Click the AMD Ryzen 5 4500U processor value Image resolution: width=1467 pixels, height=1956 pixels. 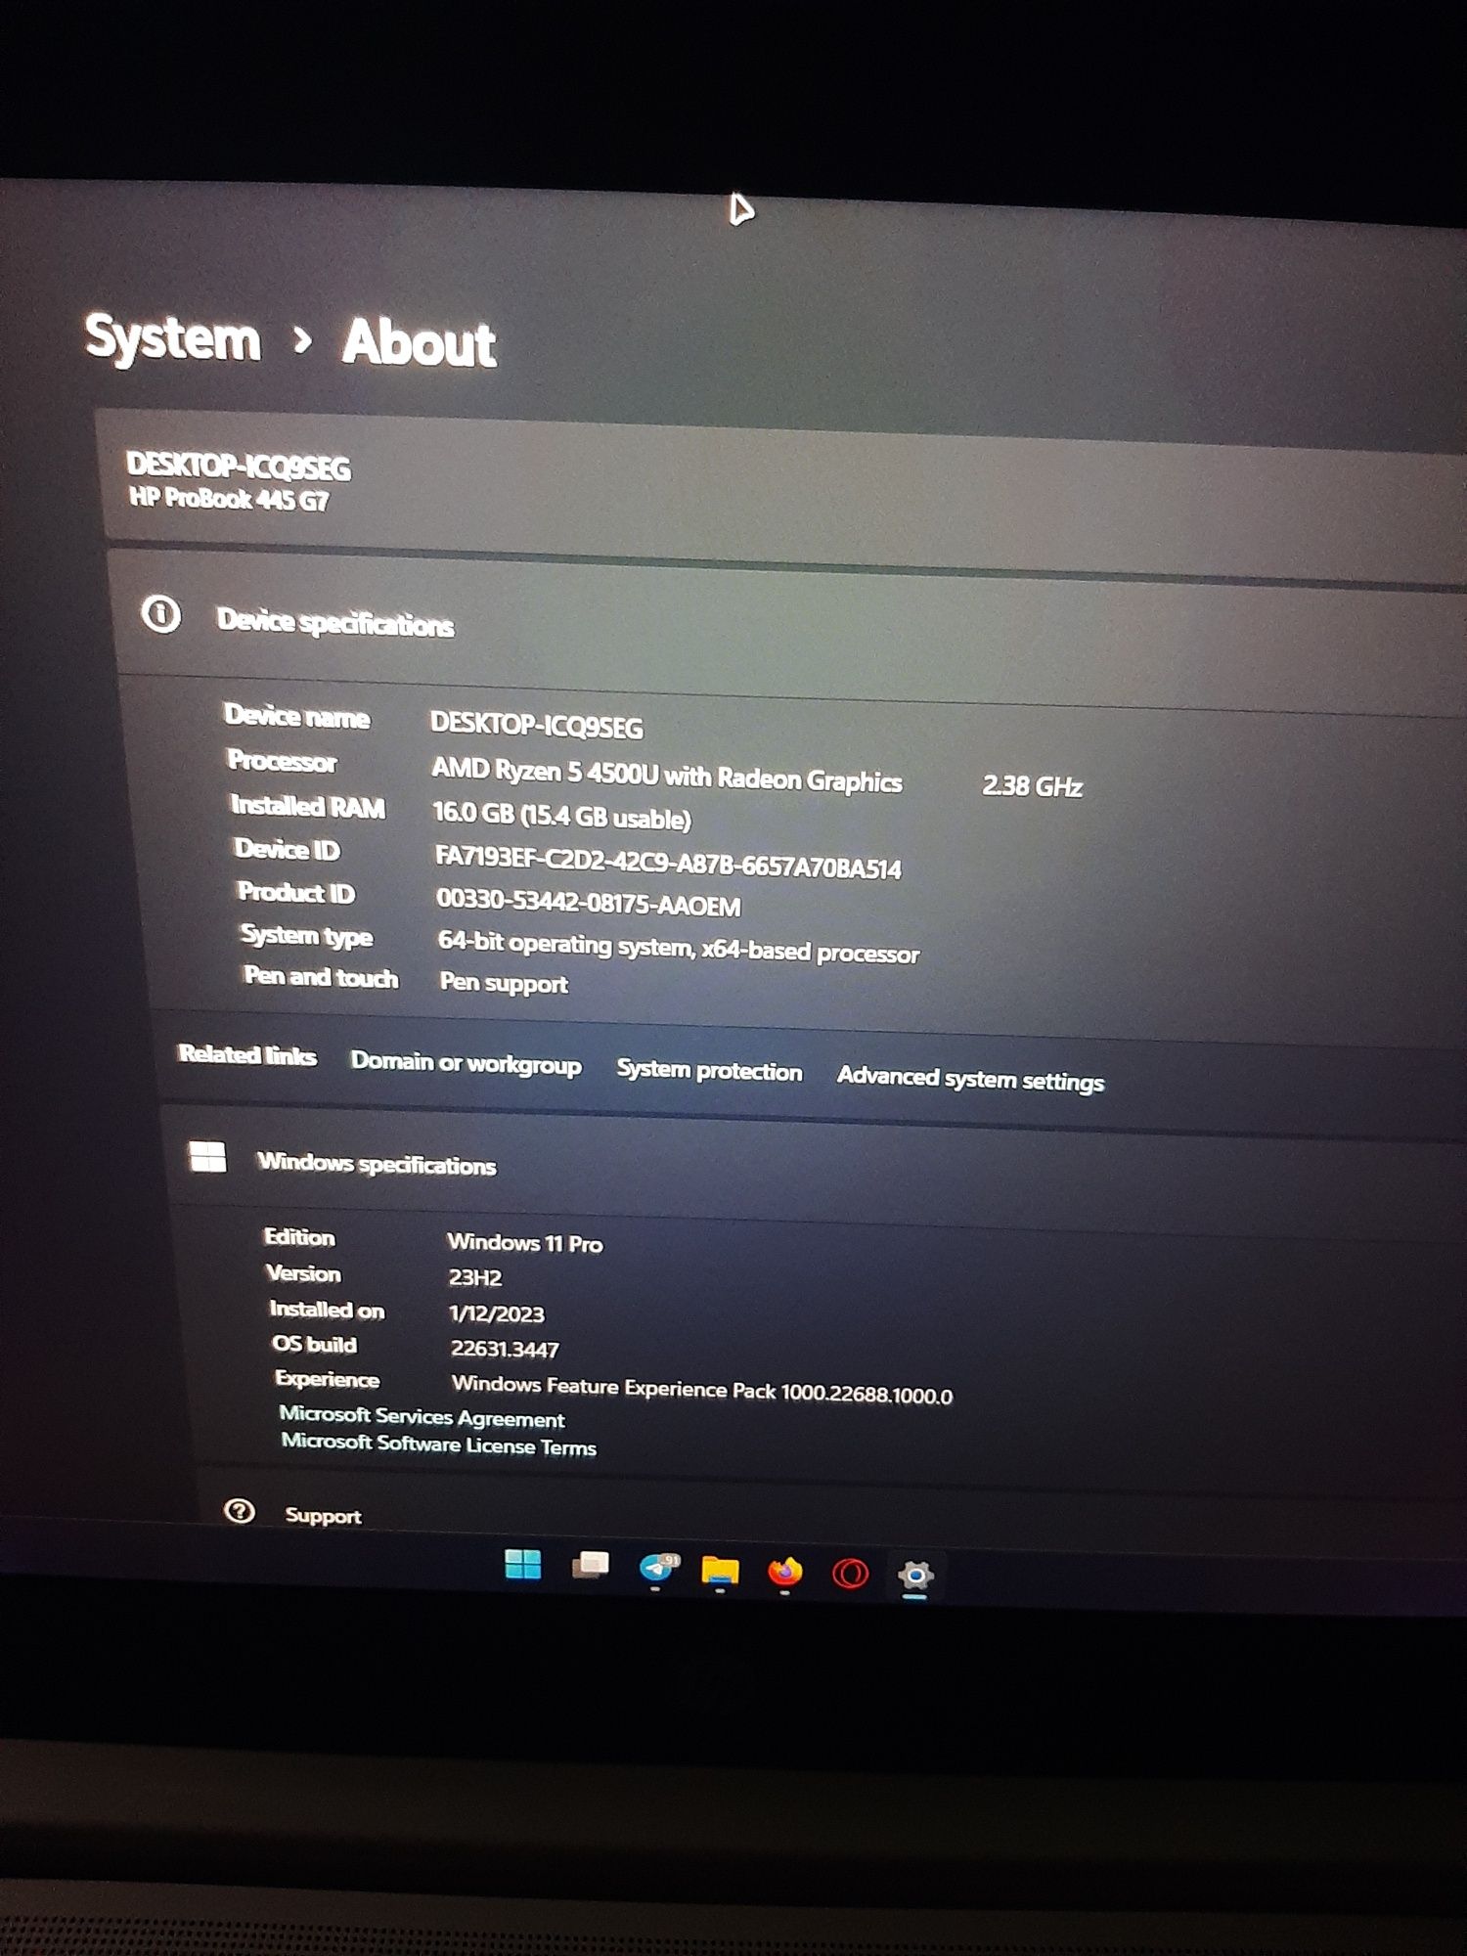(x=667, y=775)
